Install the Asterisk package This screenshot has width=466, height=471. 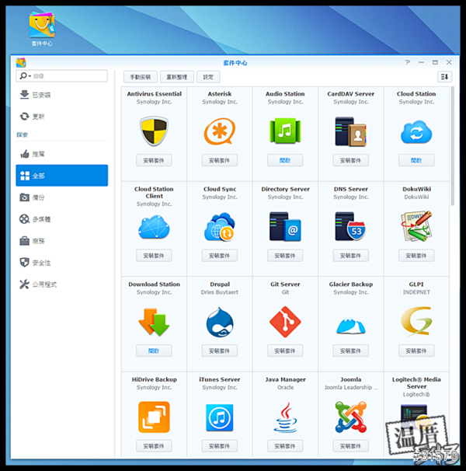(x=220, y=160)
